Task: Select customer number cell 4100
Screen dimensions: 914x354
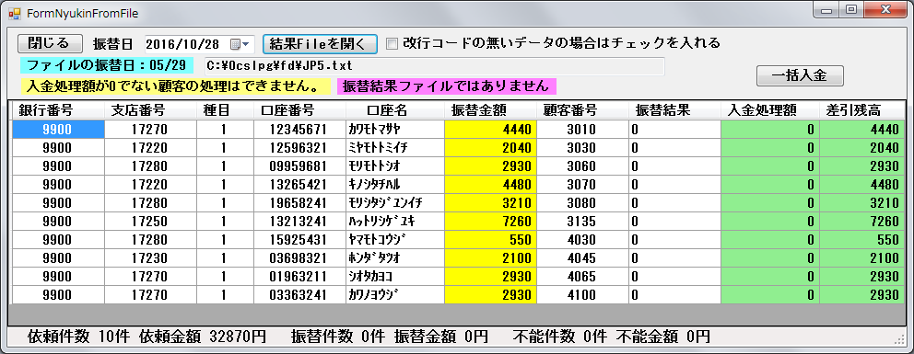Action: point(582,295)
